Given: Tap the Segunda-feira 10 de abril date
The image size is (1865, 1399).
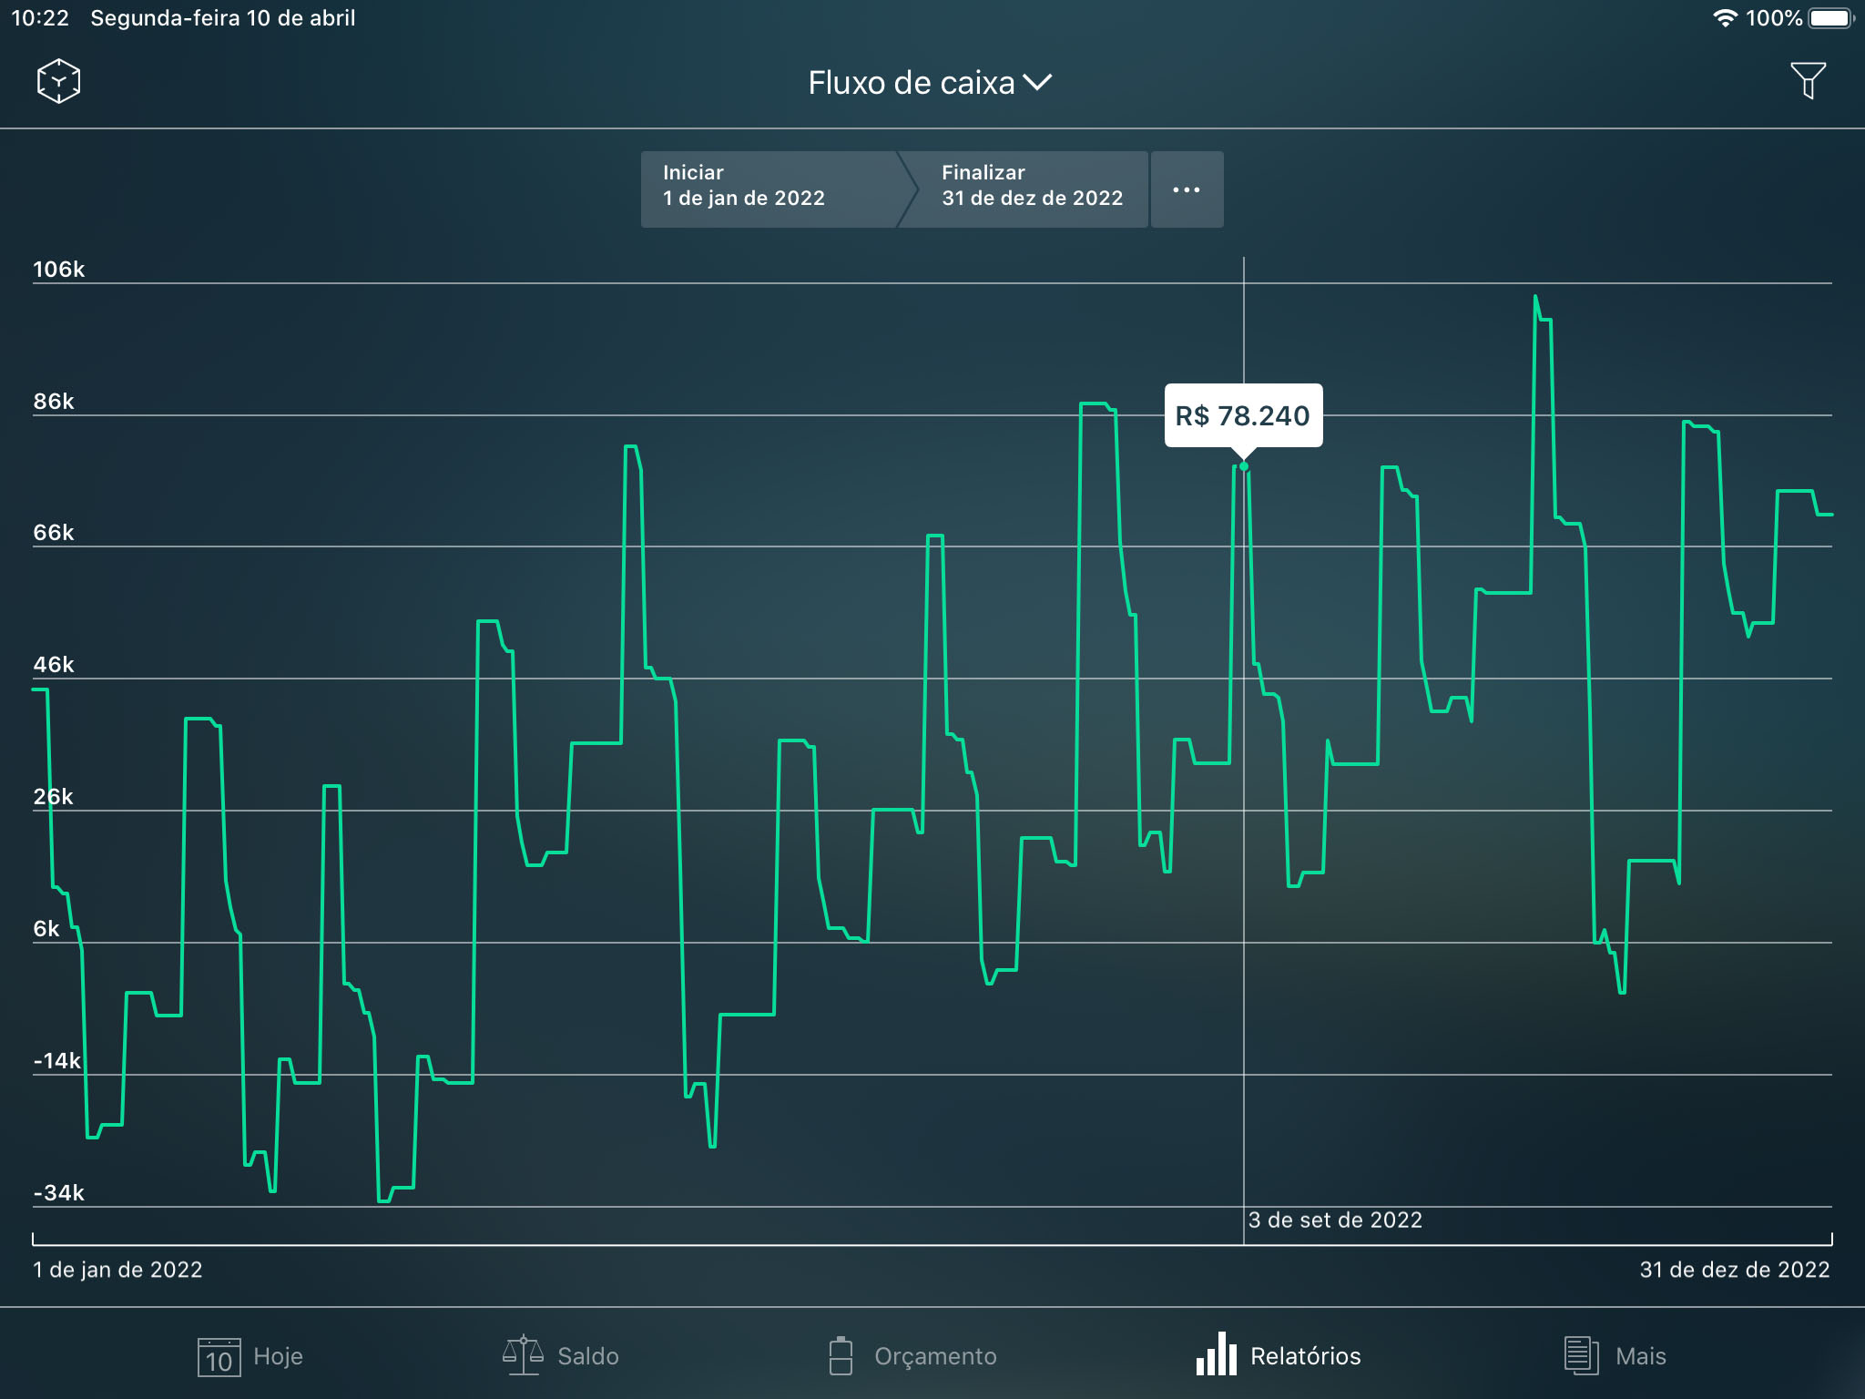Looking at the screenshot, I should (x=223, y=18).
